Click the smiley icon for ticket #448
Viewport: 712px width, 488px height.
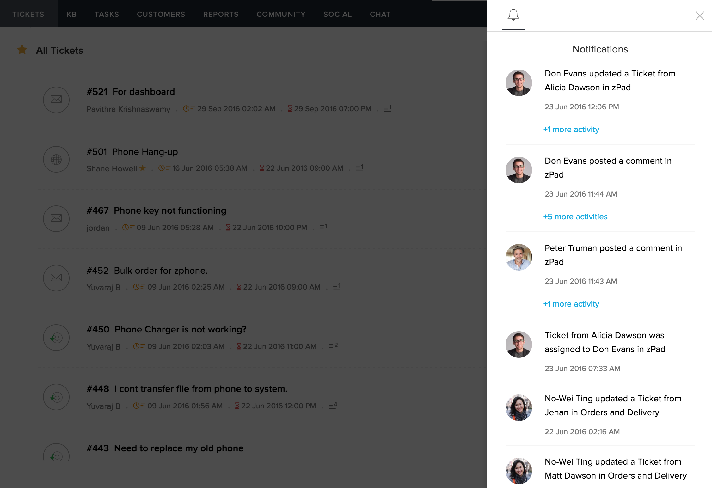point(56,397)
